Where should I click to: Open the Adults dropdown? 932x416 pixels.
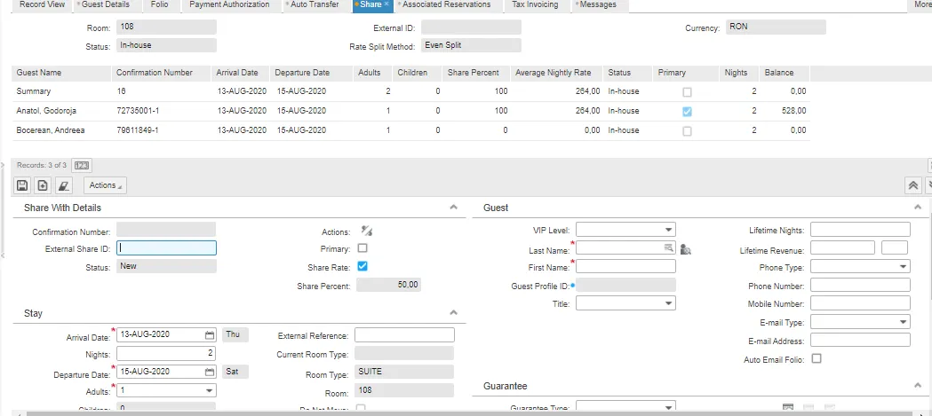tap(209, 390)
